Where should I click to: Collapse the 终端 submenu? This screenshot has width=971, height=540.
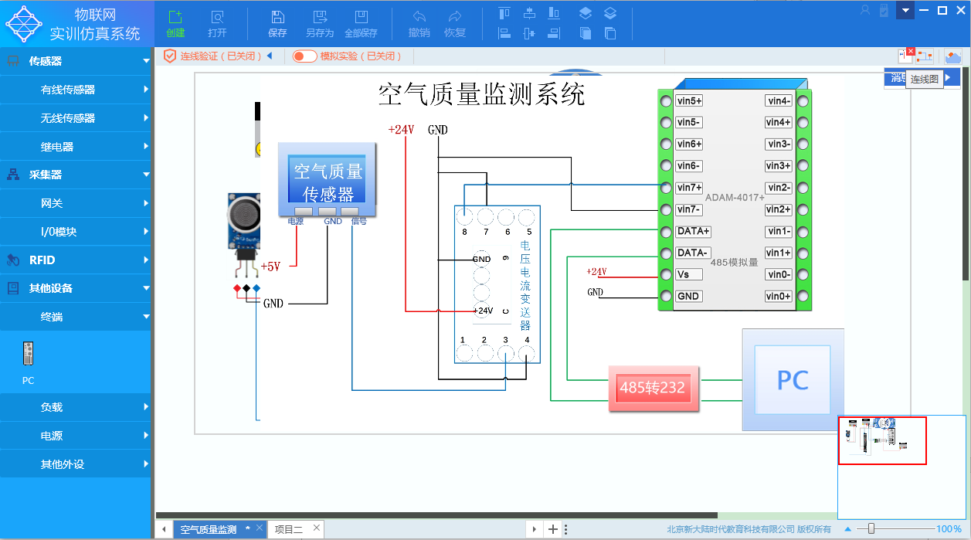tap(146, 317)
